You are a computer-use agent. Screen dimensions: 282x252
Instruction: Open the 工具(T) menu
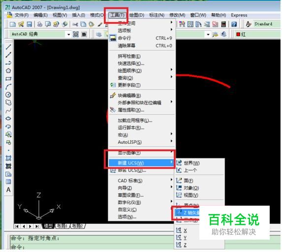point(117,15)
